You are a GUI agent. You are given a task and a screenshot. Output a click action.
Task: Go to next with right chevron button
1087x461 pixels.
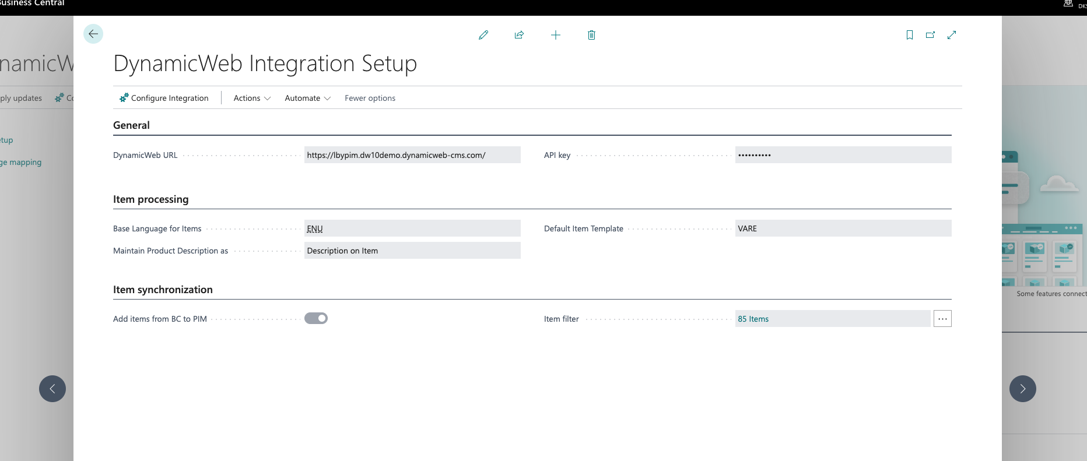coord(1022,389)
